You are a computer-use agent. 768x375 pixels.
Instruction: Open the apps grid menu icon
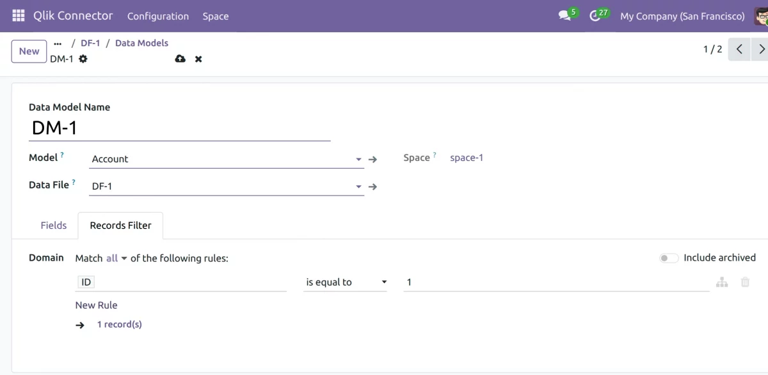pos(18,16)
